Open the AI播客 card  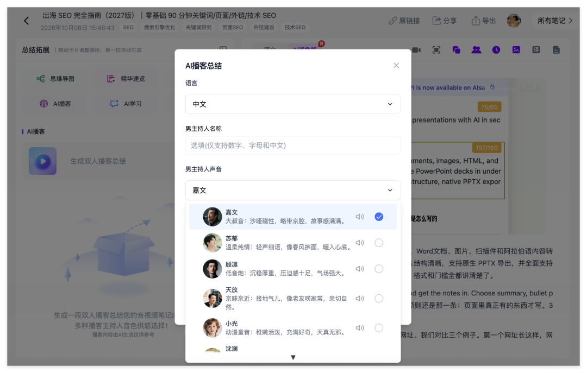[x=55, y=104]
